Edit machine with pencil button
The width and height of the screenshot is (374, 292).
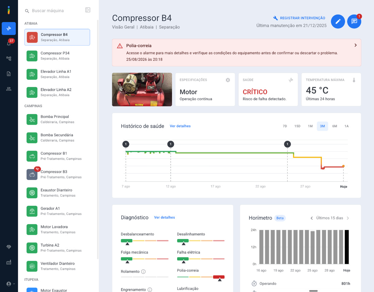pos(338,21)
